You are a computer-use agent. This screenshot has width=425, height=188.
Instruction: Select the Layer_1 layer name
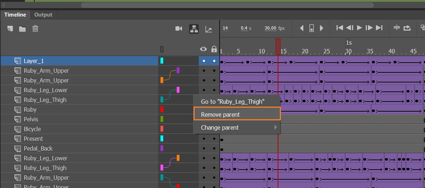tap(34, 61)
